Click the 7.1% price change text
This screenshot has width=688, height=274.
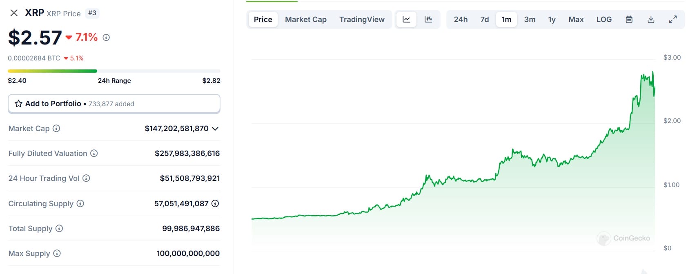[87, 38]
